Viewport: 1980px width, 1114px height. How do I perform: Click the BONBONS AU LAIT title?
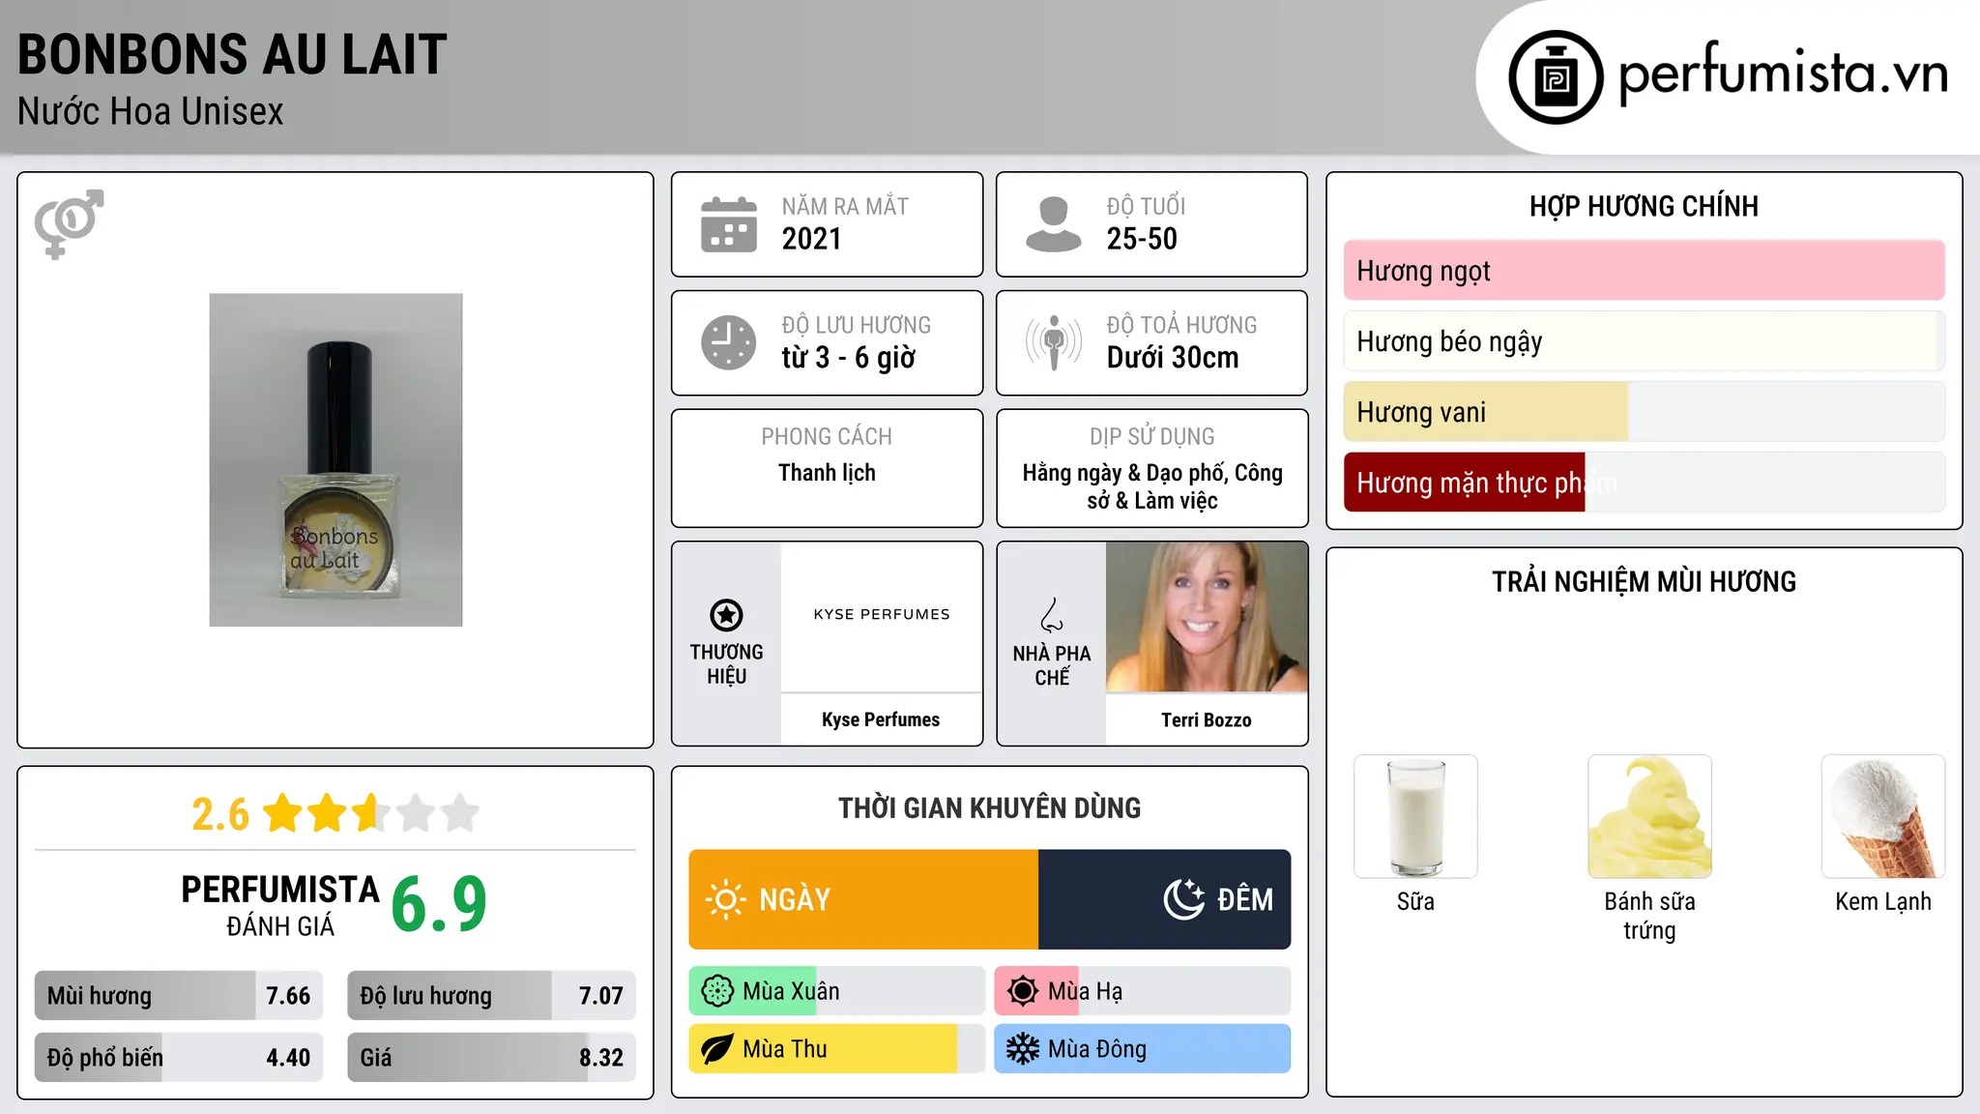tap(232, 54)
